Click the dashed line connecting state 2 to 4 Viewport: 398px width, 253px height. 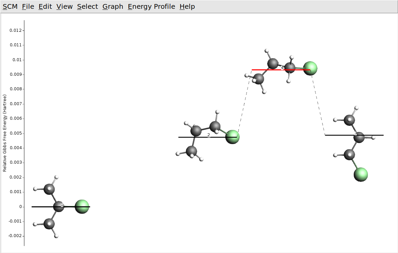pos(244,103)
